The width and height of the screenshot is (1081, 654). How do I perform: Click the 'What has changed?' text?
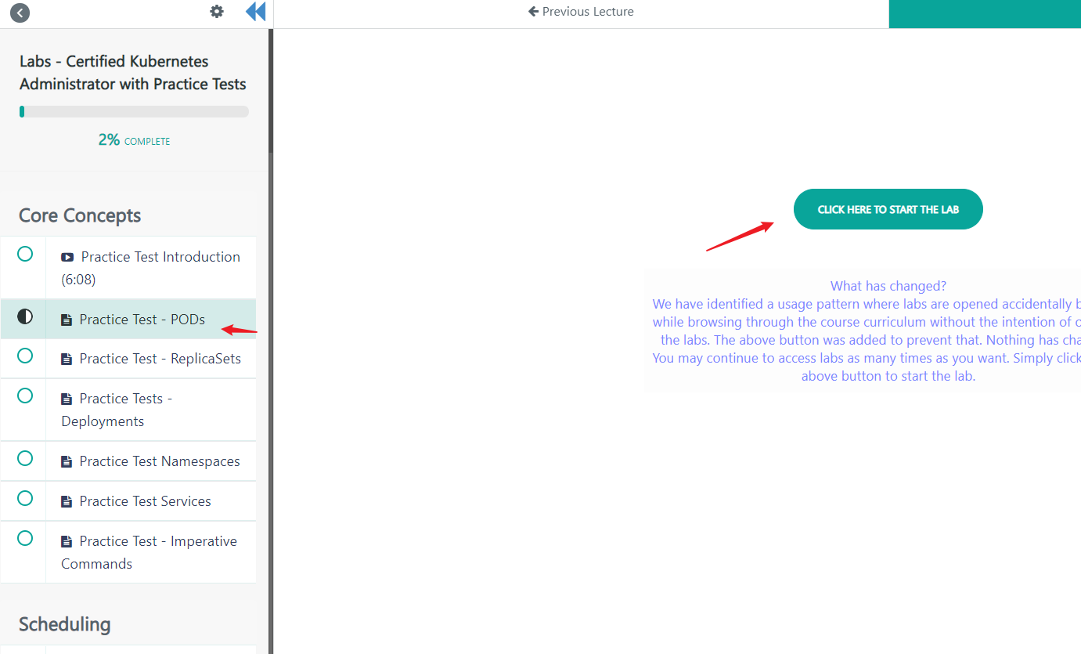[x=888, y=286]
